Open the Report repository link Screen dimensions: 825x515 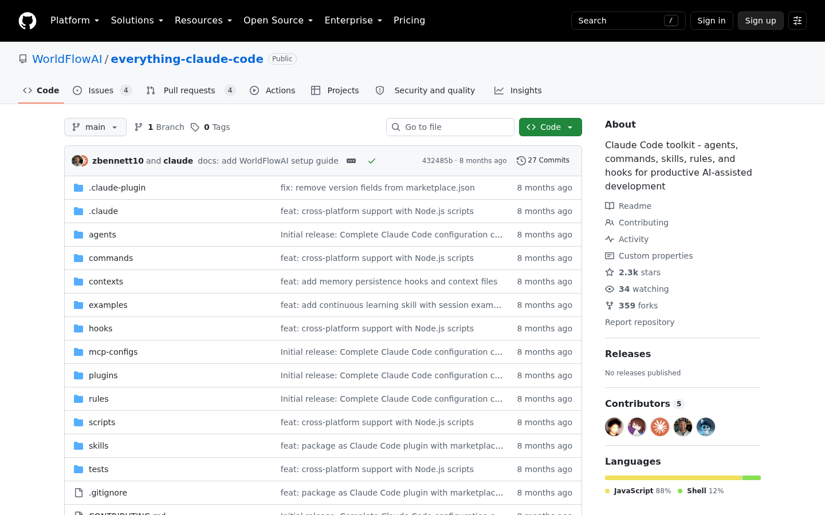point(639,322)
